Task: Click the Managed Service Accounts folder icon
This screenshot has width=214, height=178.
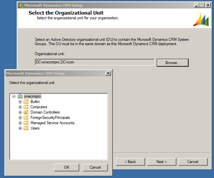Action: 26,123
